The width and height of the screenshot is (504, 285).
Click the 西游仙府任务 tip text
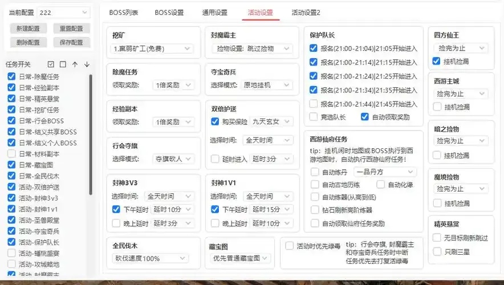361,155
